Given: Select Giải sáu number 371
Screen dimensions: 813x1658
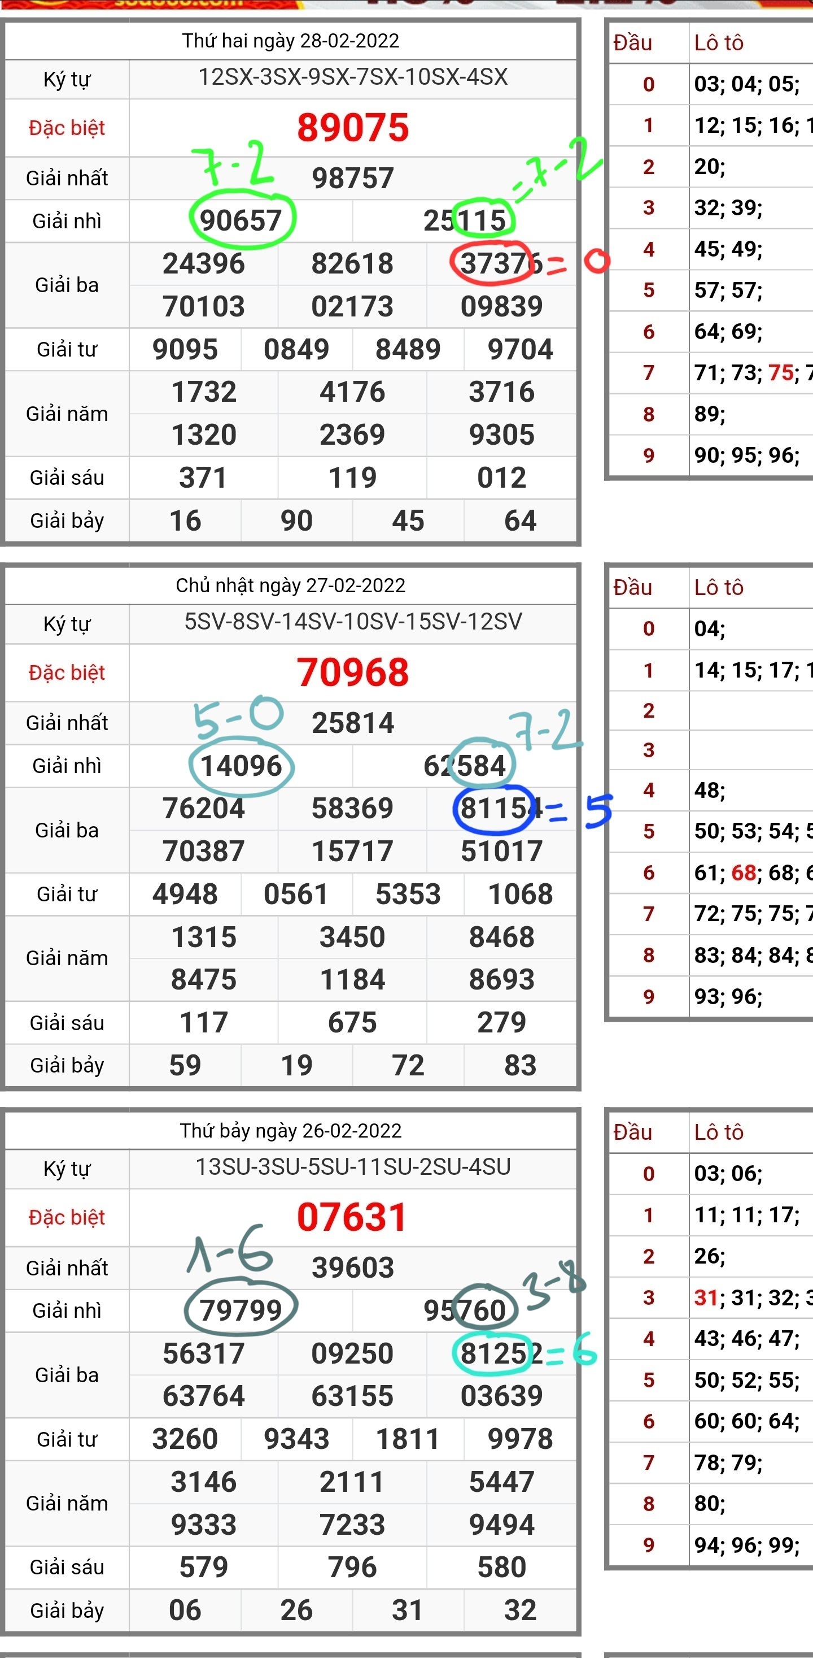Looking at the screenshot, I should point(203,478).
